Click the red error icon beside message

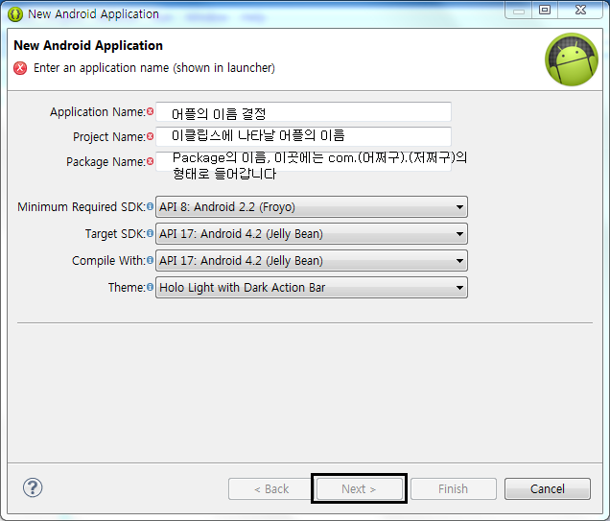[20, 68]
